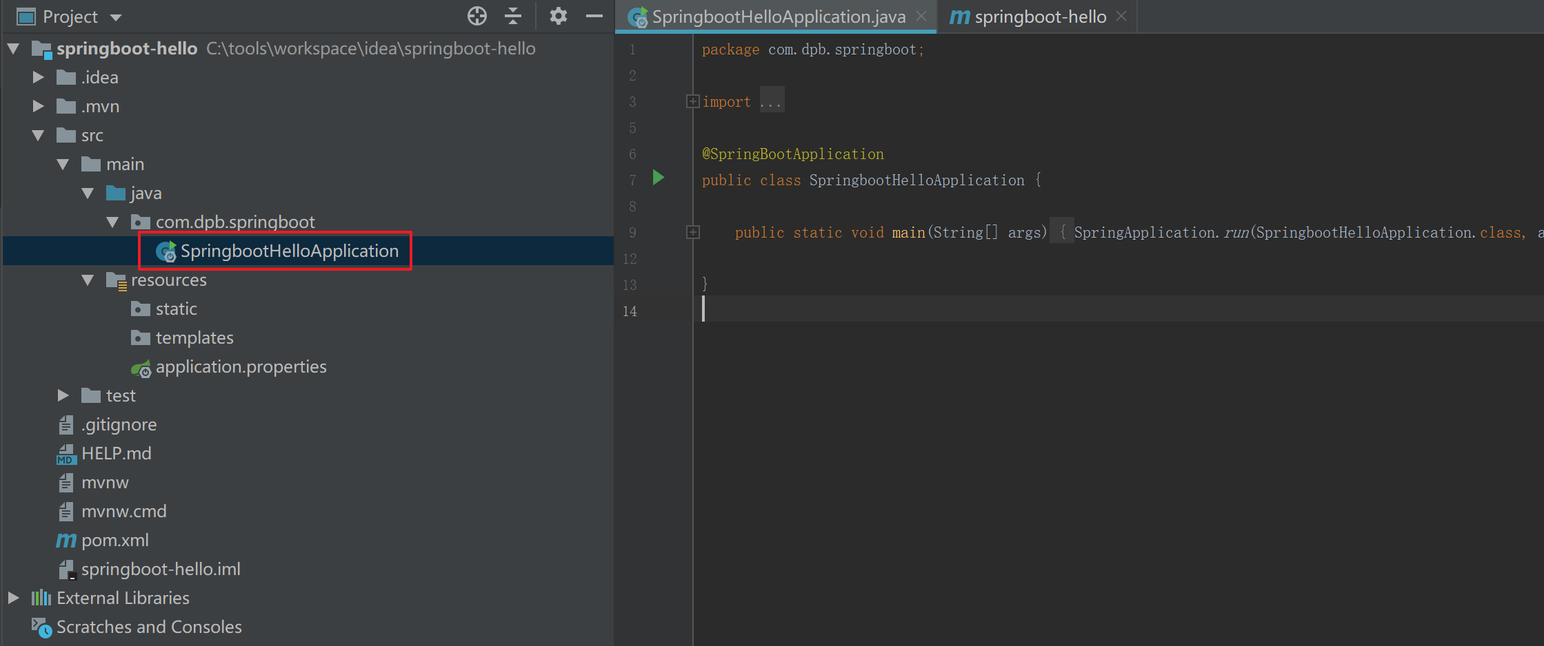Click the mvnw file icon
Viewport: 1544px width, 646px height.
(66, 483)
